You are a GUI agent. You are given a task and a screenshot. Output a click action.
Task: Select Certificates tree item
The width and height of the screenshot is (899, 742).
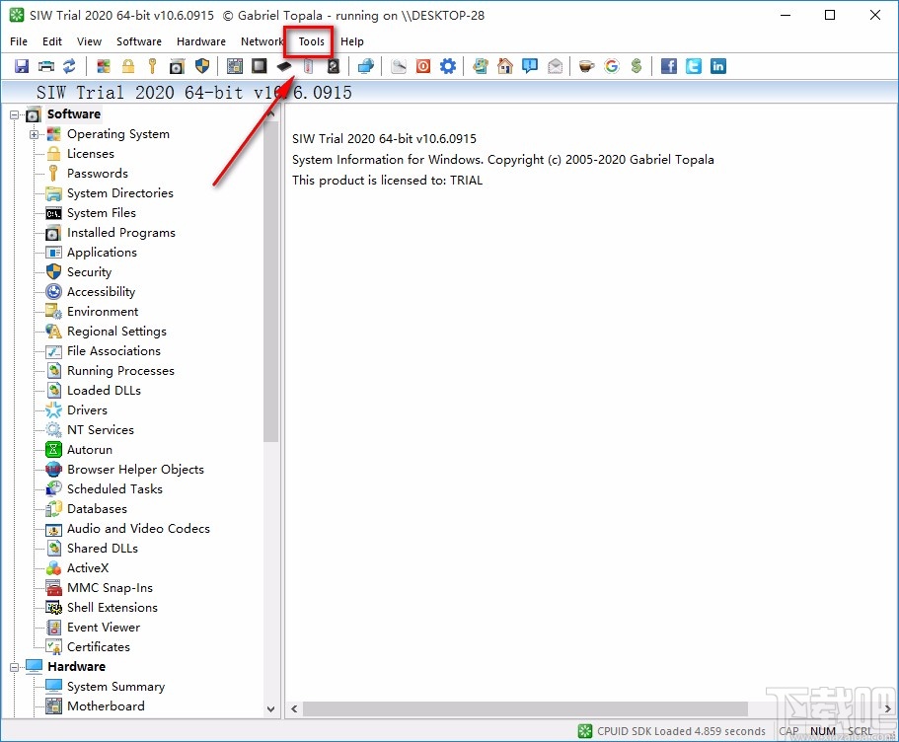click(99, 647)
